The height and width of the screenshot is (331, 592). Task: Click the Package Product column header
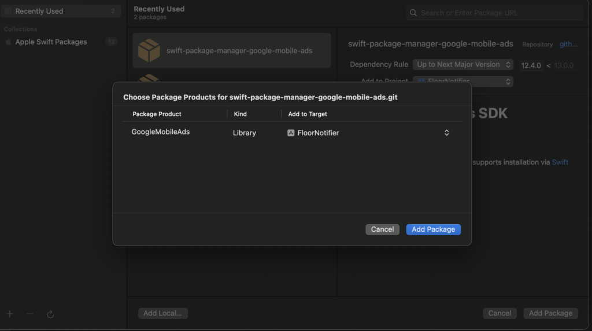[x=157, y=114]
